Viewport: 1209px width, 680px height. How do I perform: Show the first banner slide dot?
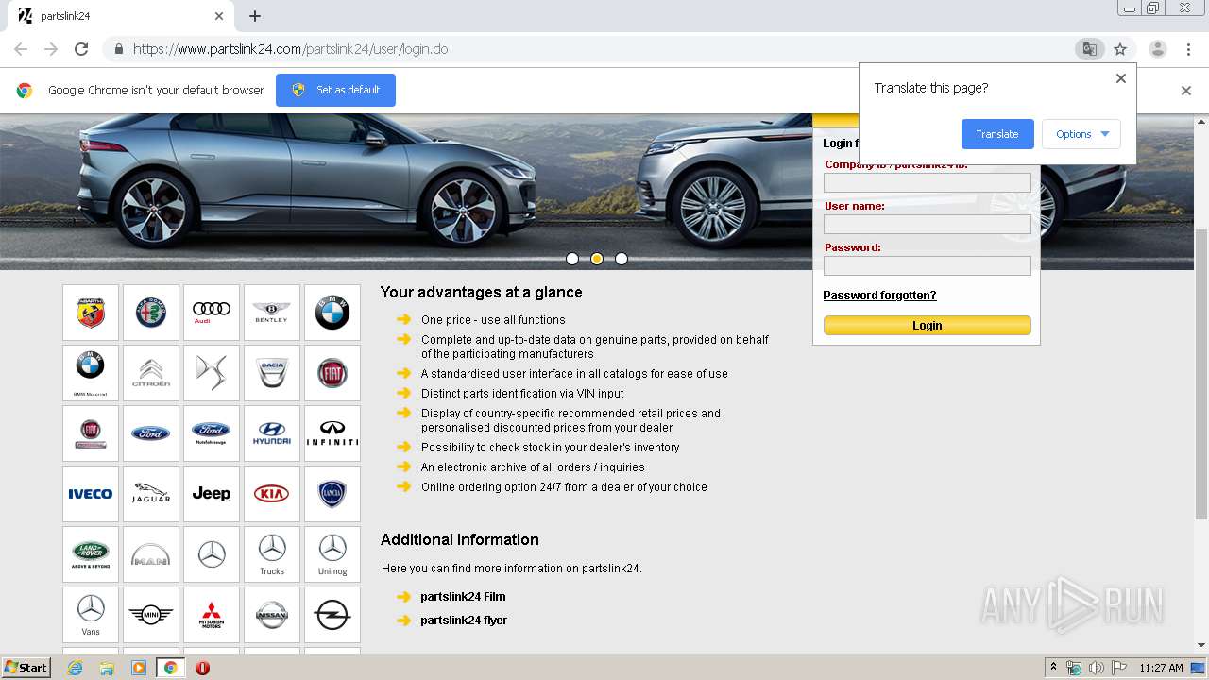572,259
